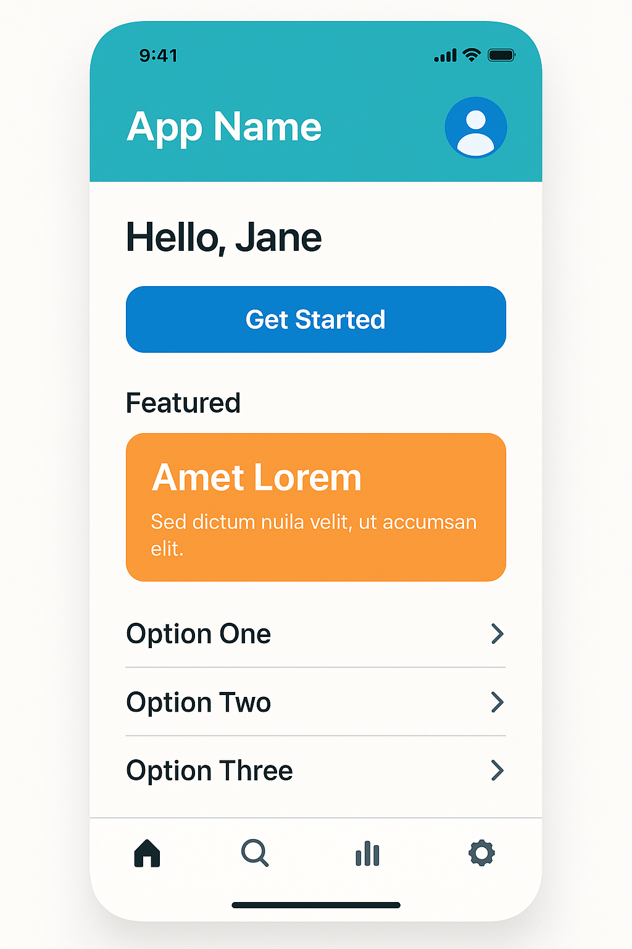Open the Search magnifier icon
This screenshot has height=949, width=632.
click(x=255, y=853)
